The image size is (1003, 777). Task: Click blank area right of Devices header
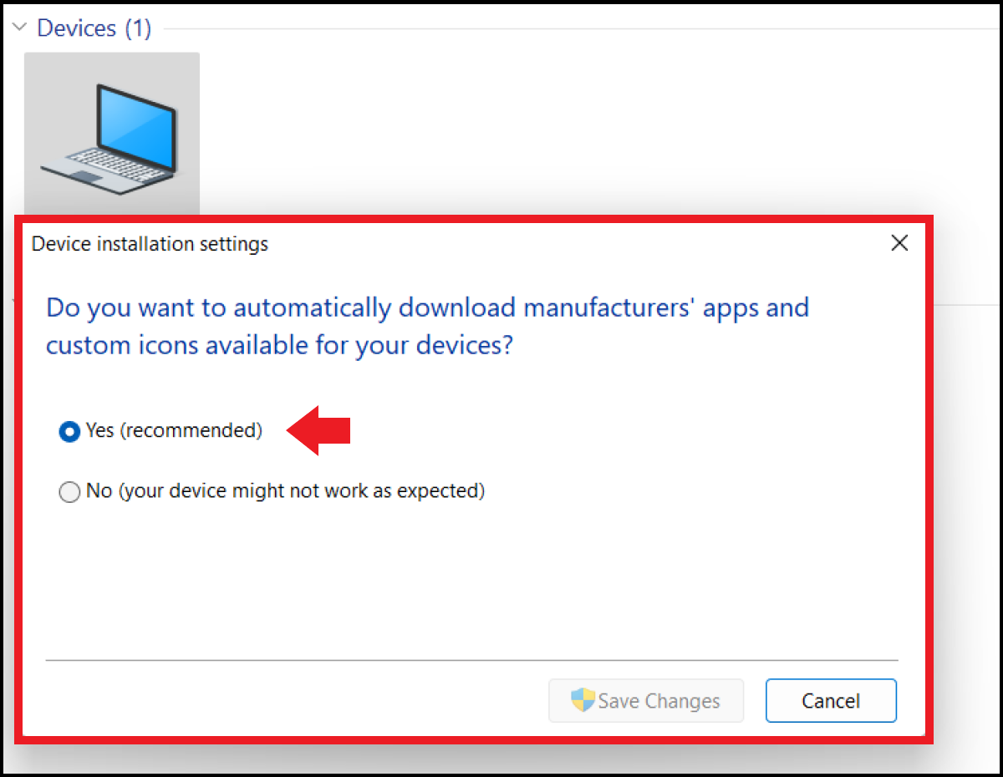click(x=577, y=28)
